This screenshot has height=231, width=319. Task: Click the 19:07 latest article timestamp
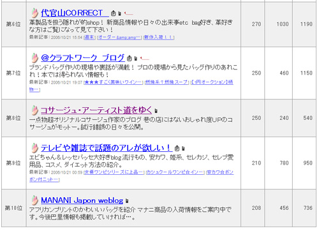point(66,82)
